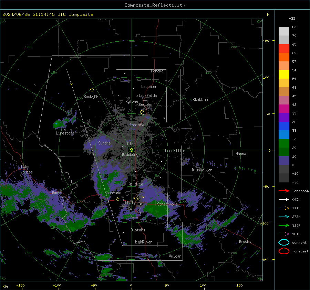The height and width of the screenshot is (290, 310).
Task: Click the 65 dBZ red color swatch
Action: tap(284, 49)
